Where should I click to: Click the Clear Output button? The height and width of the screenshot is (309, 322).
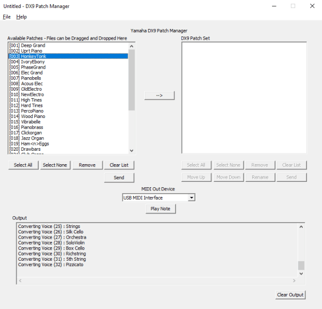tap(290, 295)
